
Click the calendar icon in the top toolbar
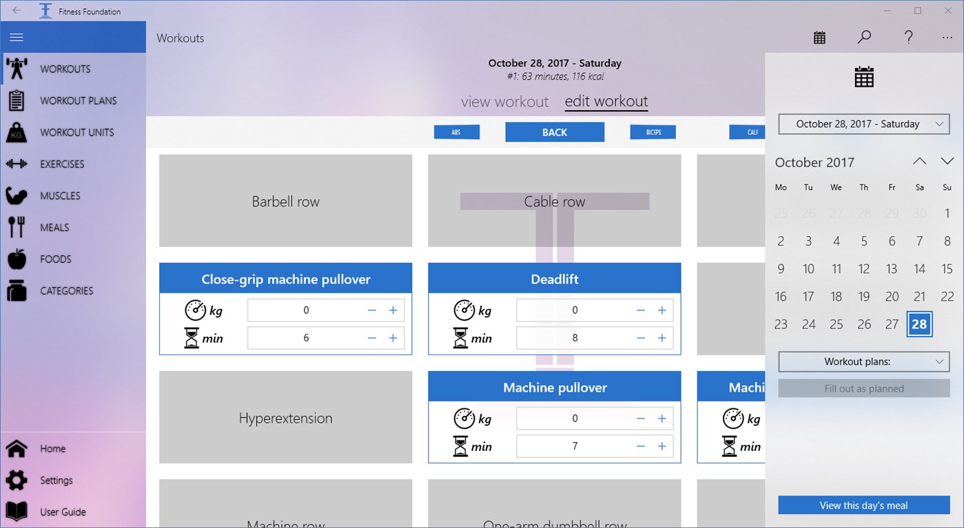tap(819, 37)
